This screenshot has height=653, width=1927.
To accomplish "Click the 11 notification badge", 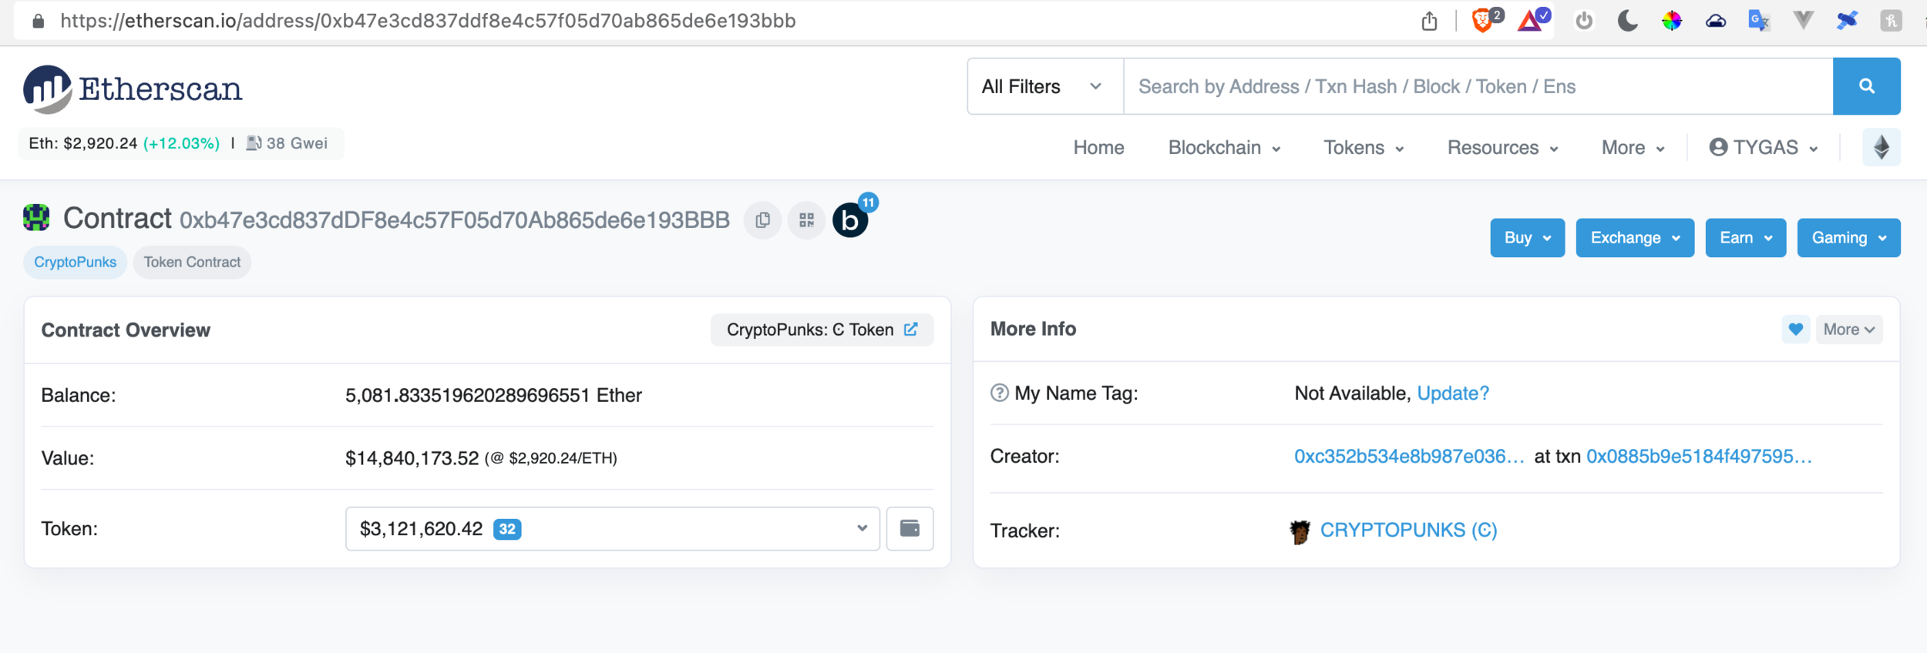I will click(x=868, y=203).
